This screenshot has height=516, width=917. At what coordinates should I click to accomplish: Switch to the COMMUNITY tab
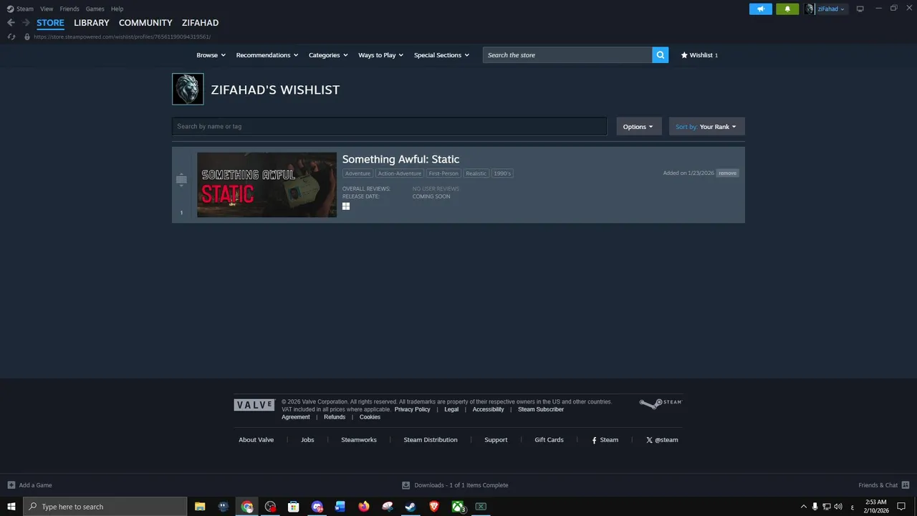click(145, 23)
